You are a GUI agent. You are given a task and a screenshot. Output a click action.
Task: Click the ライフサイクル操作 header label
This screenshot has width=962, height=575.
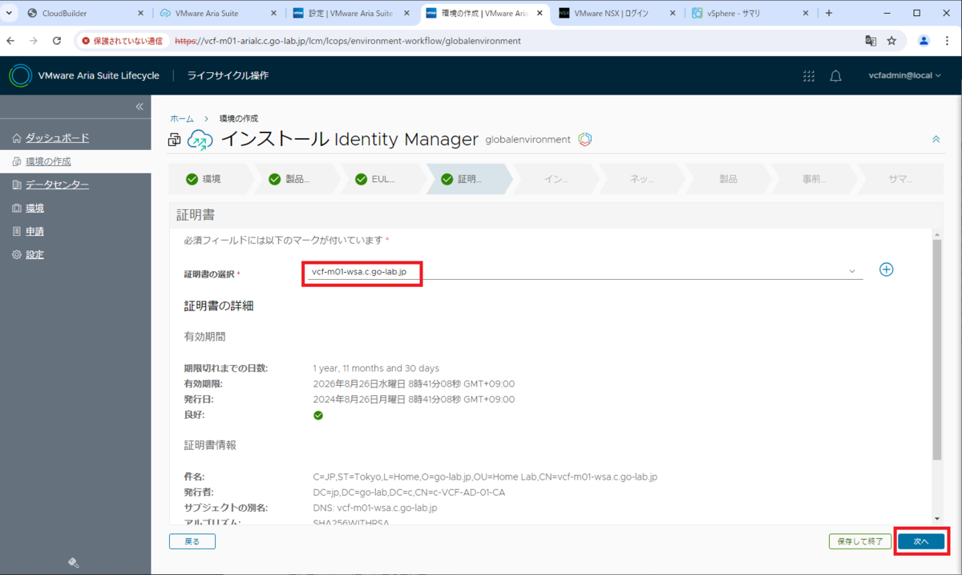(x=228, y=75)
